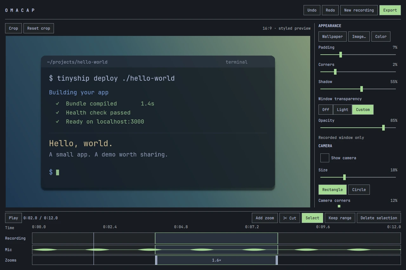Click the 0:02.0 / 0:12.0 time readout
406x270 pixels.
[x=41, y=218]
